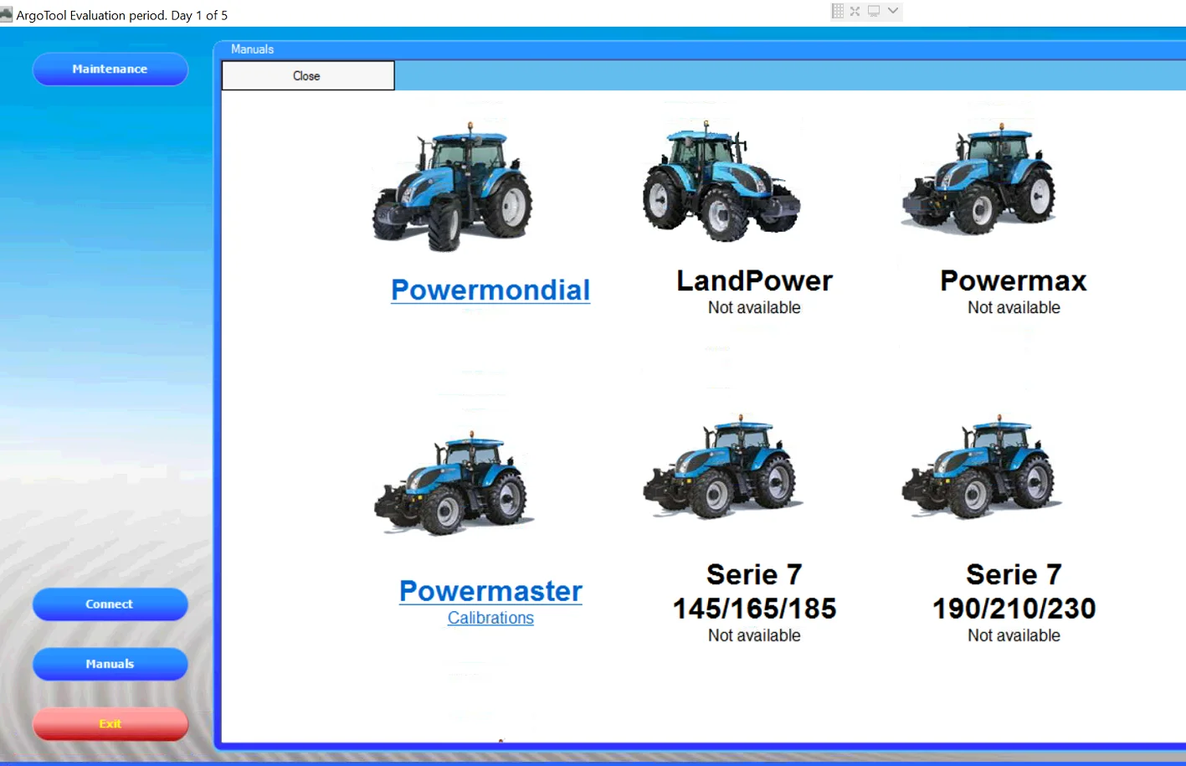Viewport: 1186px width, 766px height.
Task: Open the Powermondial manual link
Action: (x=490, y=290)
